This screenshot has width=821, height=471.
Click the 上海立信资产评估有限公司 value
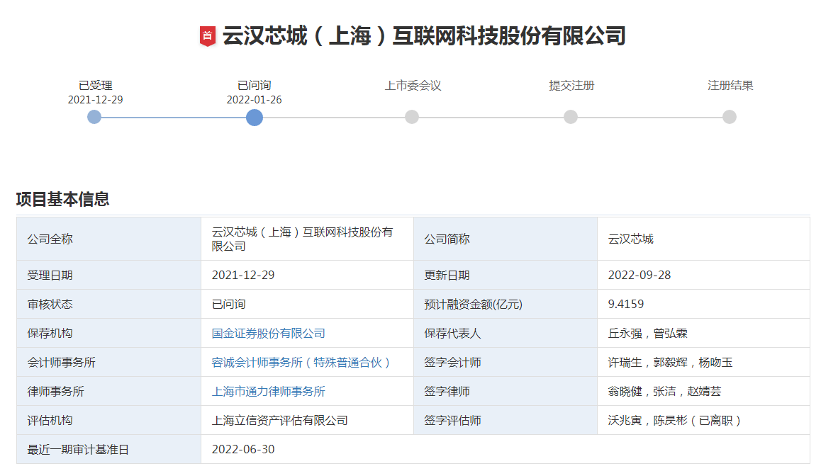click(x=279, y=420)
